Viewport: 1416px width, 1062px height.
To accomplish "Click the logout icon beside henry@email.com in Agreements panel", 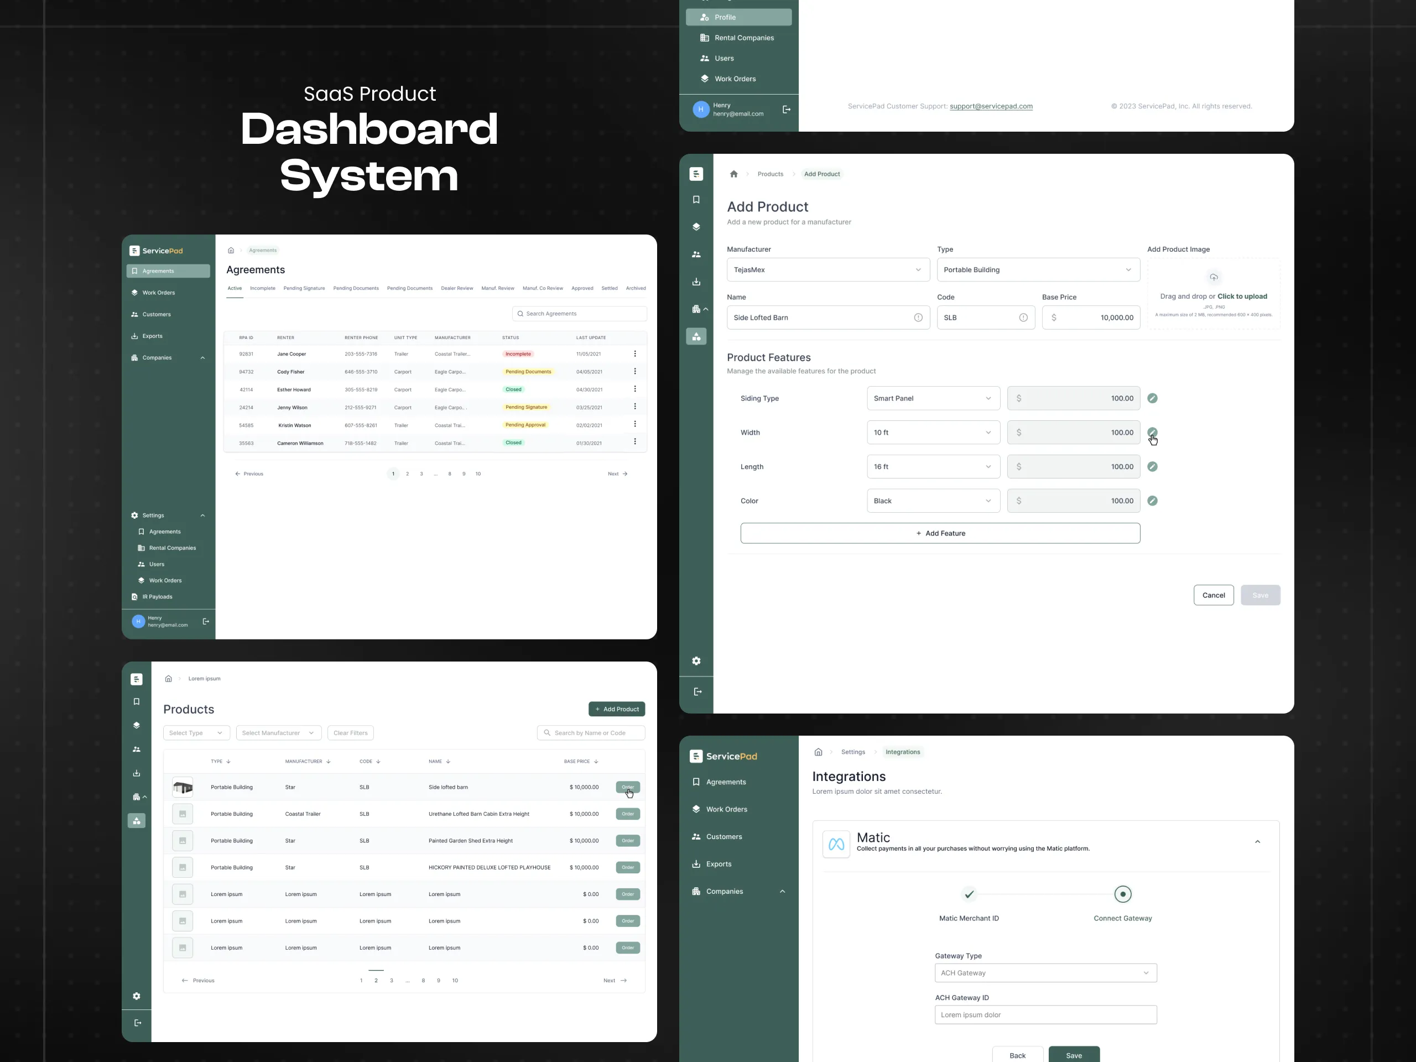I will tap(206, 621).
